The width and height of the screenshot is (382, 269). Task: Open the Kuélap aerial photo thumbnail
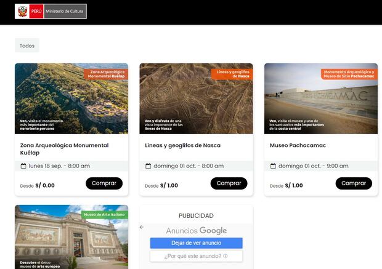point(71,98)
